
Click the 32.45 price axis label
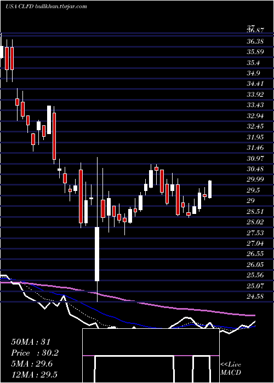point(255,126)
